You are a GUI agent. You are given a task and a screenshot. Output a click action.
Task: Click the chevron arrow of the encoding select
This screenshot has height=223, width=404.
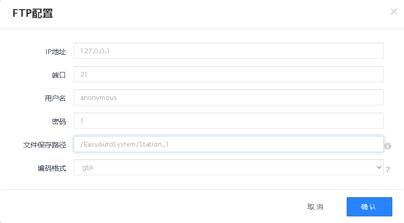378,167
